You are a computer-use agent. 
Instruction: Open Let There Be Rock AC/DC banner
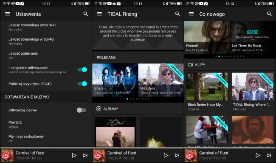click(x=253, y=37)
